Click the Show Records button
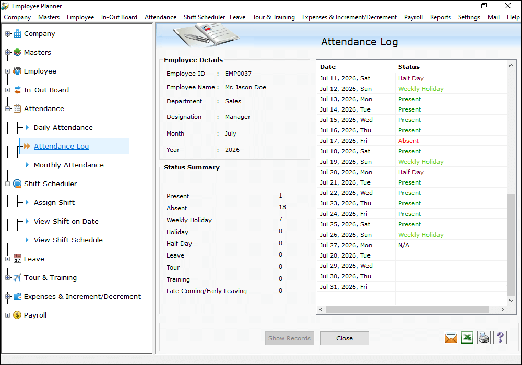 pyautogui.click(x=289, y=338)
